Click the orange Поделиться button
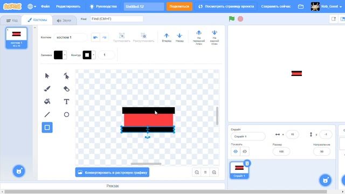Viewport: 345px width, 194px height. (180, 6)
